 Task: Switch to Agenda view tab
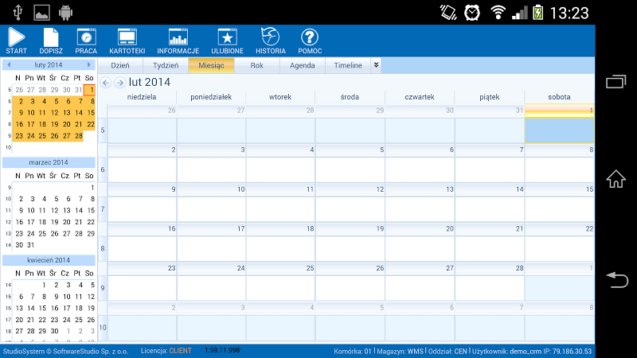[303, 65]
